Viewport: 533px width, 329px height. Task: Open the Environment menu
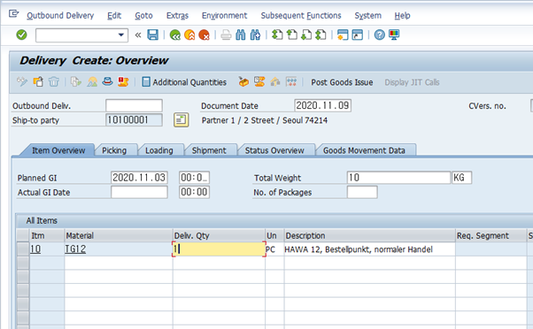click(224, 16)
